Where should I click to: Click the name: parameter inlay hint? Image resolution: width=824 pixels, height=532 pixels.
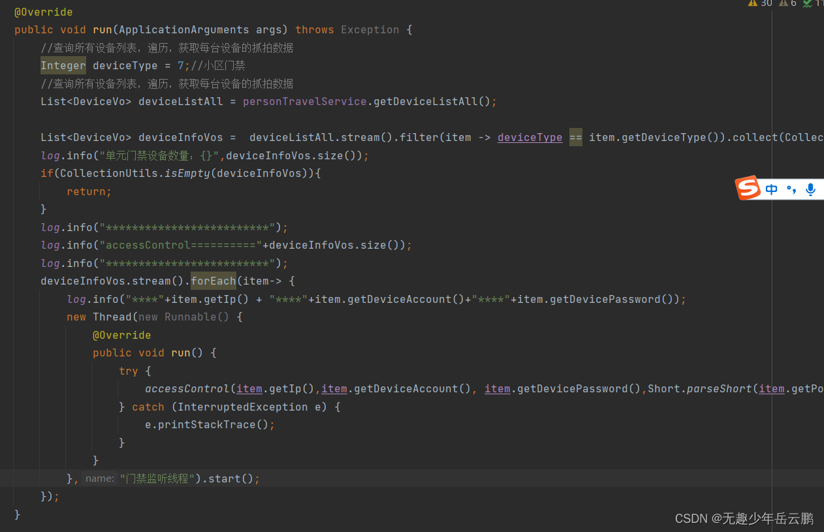click(100, 478)
